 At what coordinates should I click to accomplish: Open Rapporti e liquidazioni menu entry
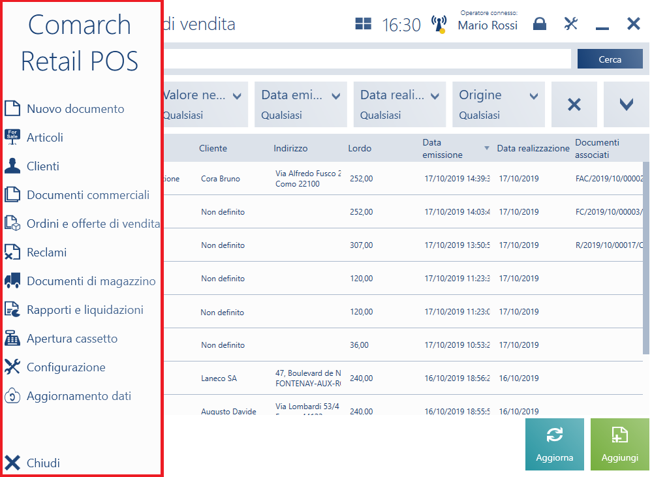pos(85,310)
